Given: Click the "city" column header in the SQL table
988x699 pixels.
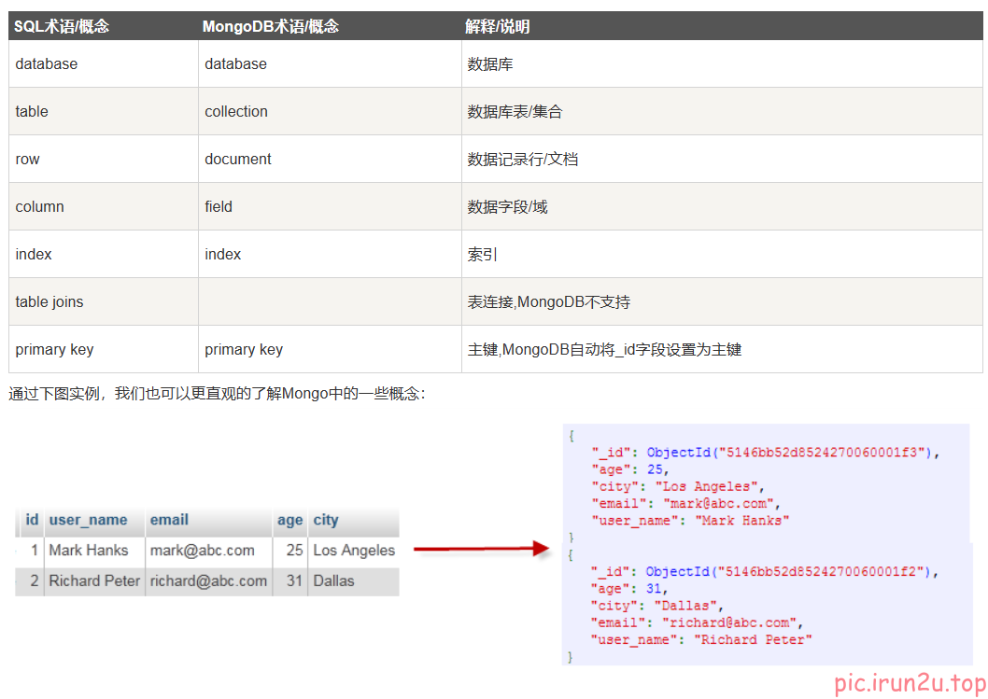Looking at the screenshot, I should point(326,521).
